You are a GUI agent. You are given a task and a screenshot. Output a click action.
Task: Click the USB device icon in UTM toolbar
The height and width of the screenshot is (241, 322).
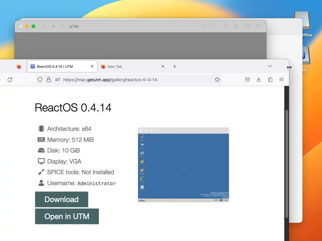click(x=225, y=26)
